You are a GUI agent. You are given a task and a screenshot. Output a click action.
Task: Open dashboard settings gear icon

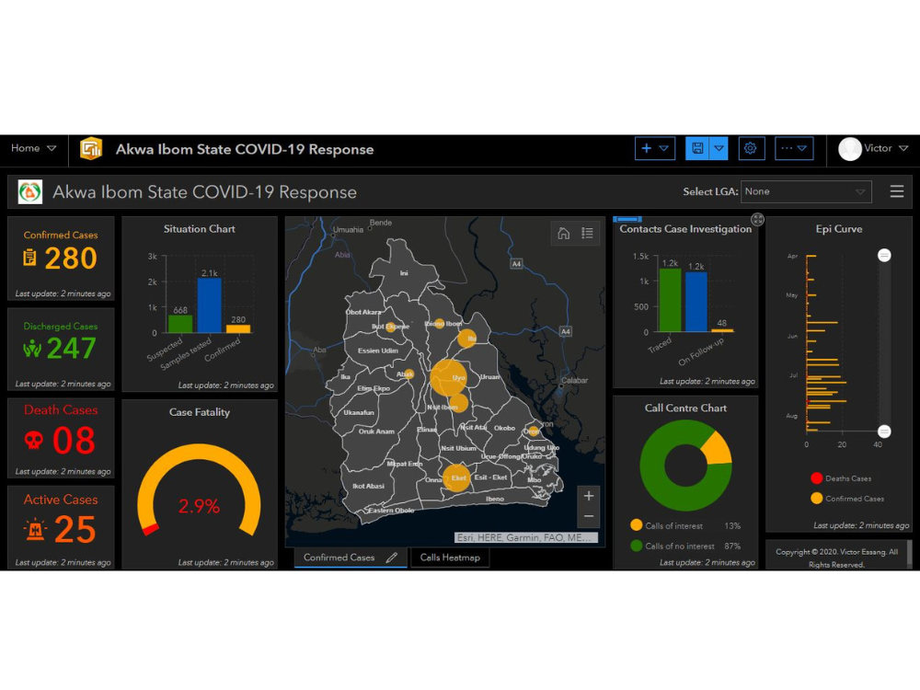click(750, 148)
